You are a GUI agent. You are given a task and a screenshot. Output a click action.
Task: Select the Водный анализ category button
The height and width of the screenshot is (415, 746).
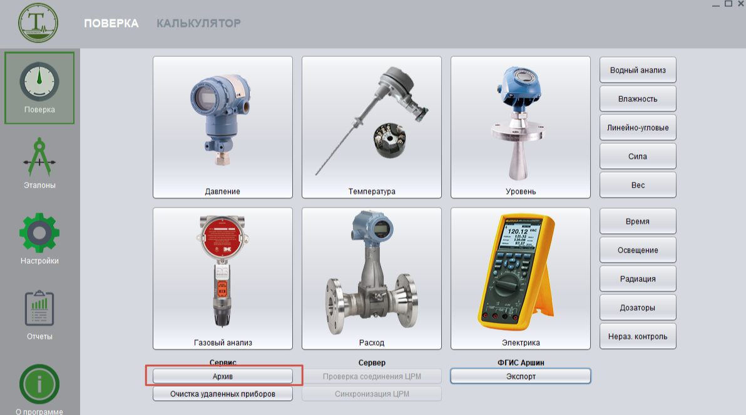638,70
